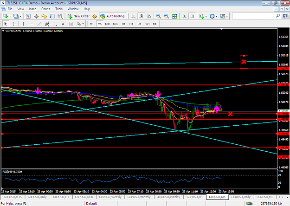The image size is (290, 206).
Task: Switch to M1 timeframe
Action: pyautogui.click(x=91, y=24)
